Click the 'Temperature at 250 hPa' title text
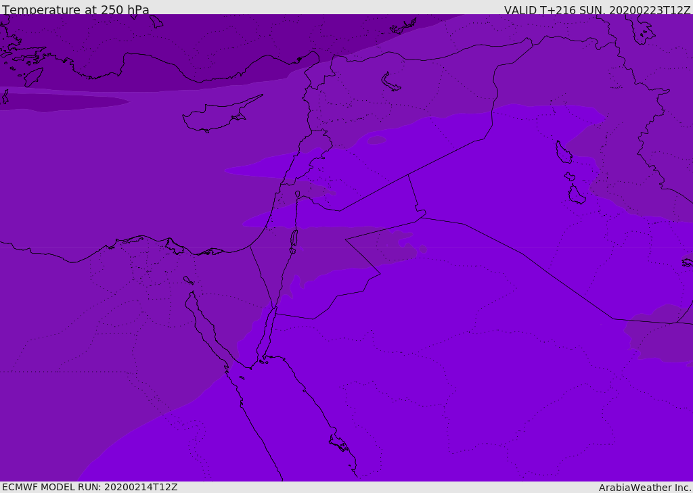The image size is (693, 493). [76, 9]
